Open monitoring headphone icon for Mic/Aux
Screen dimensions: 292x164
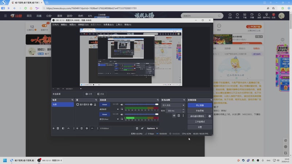point(122,119)
